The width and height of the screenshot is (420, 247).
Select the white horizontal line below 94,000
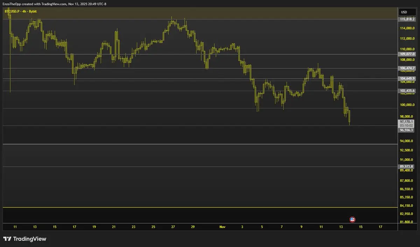(200, 144)
